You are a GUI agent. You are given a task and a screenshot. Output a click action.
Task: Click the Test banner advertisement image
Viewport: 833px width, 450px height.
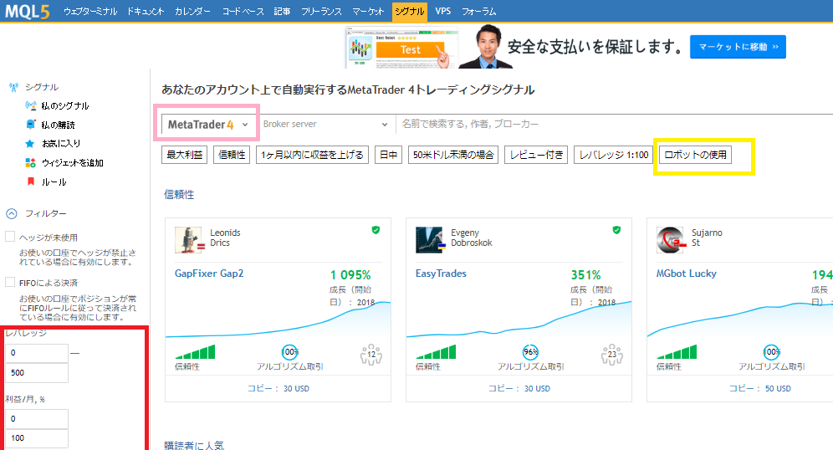(x=402, y=48)
